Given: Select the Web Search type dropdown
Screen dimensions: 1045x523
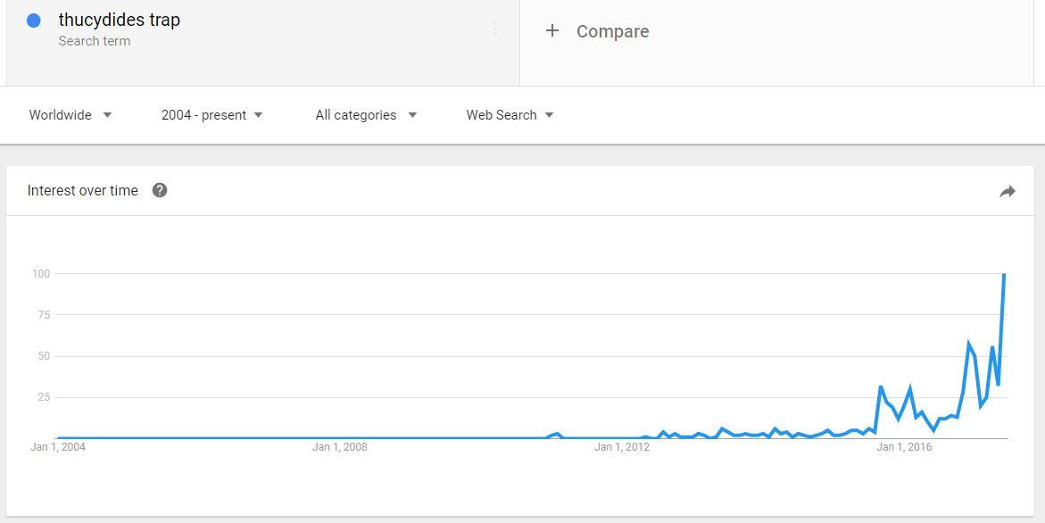Looking at the screenshot, I should (510, 114).
